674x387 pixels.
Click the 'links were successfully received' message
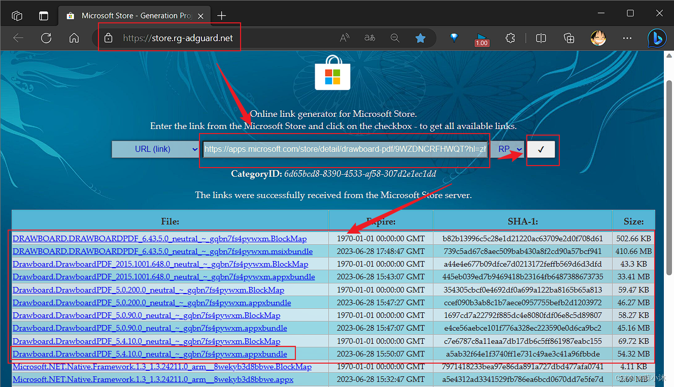click(333, 195)
